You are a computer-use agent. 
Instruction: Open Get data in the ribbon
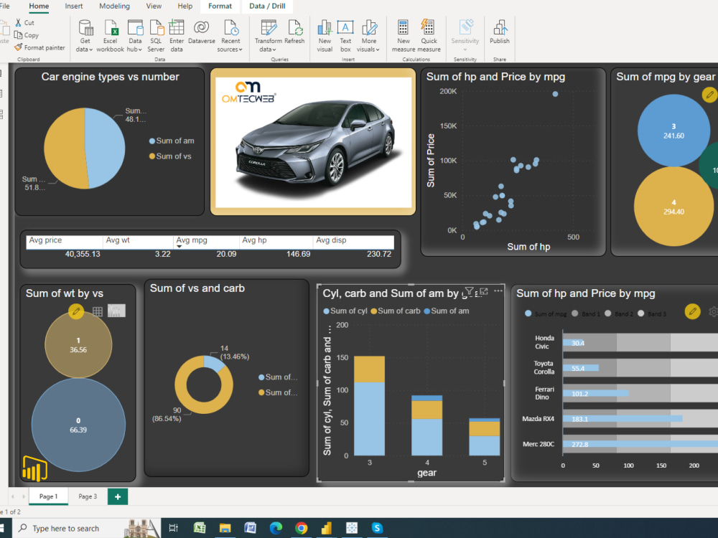[x=85, y=34]
